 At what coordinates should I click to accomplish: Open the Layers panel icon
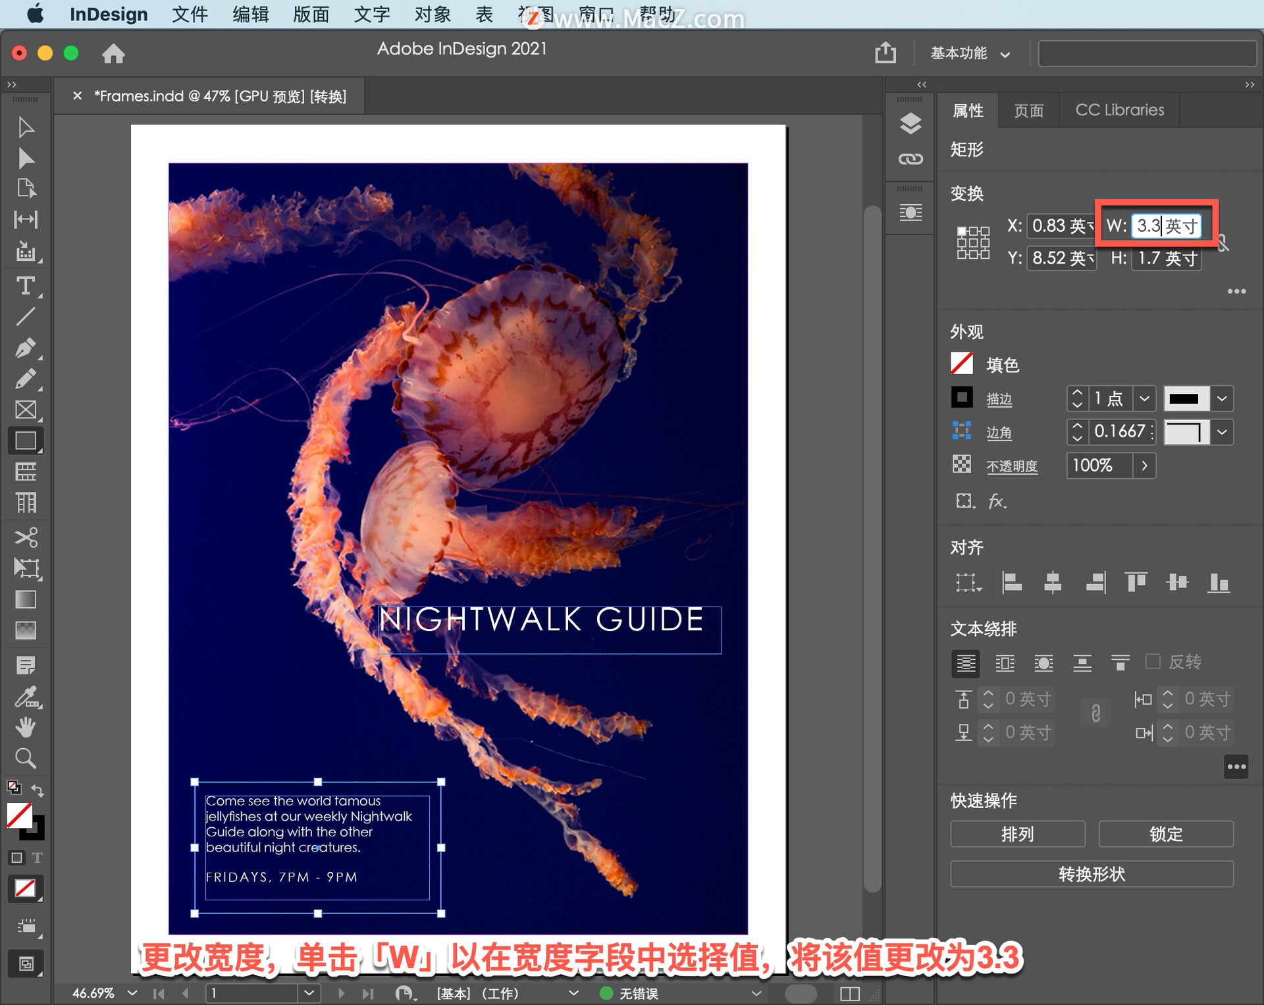coord(910,123)
